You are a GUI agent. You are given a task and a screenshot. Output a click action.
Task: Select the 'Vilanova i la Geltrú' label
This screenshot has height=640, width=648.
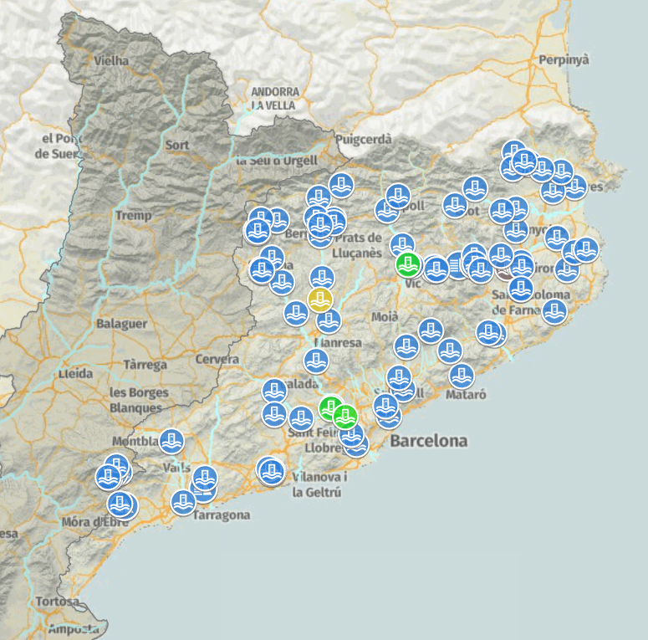point(319,484)
